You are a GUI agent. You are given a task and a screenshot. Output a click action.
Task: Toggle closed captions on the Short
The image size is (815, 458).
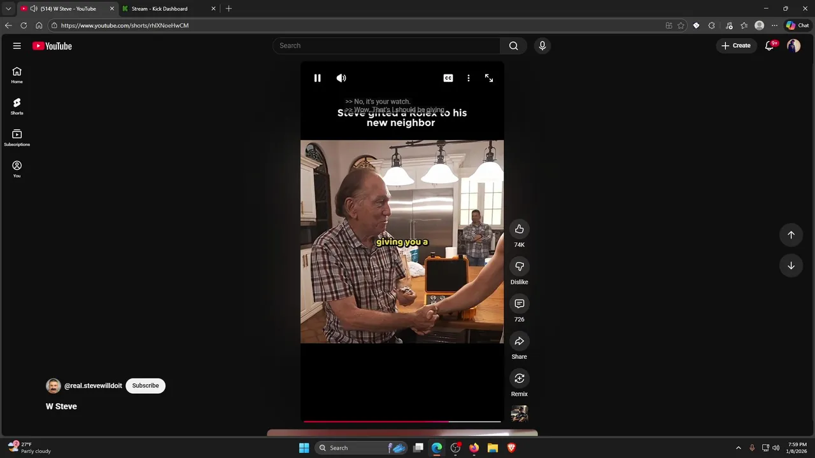tap(448, 78)
